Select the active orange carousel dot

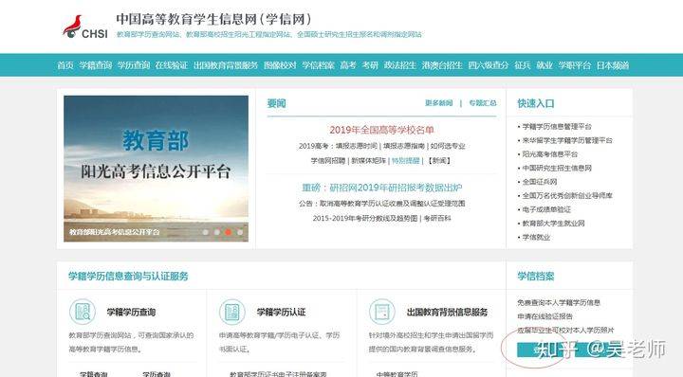click(228, 232)
